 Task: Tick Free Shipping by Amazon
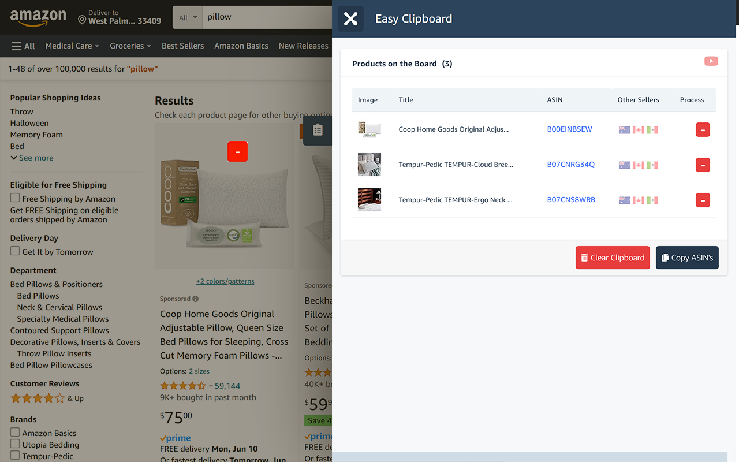click(x=15, y=198)
